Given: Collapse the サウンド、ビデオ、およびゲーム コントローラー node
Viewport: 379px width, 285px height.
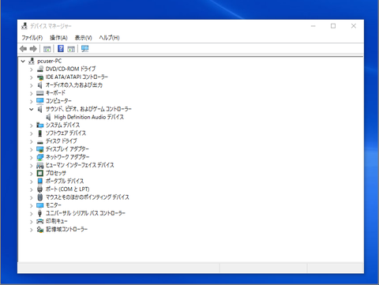Looking at the screenshot, I should point(32,109).
